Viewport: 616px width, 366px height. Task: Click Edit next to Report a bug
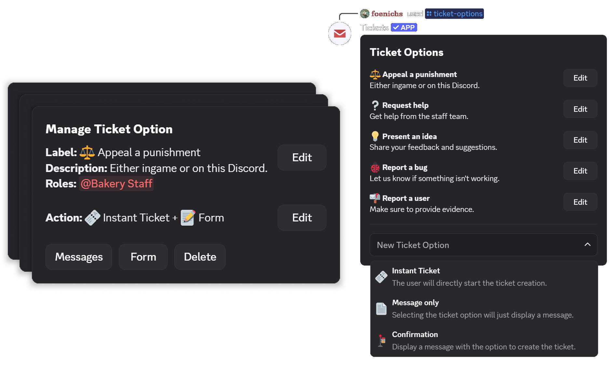click(x=580, y=171)
